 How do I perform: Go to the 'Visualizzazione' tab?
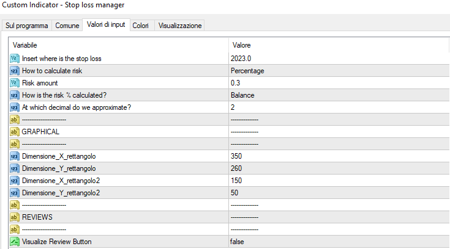(180, 26)
